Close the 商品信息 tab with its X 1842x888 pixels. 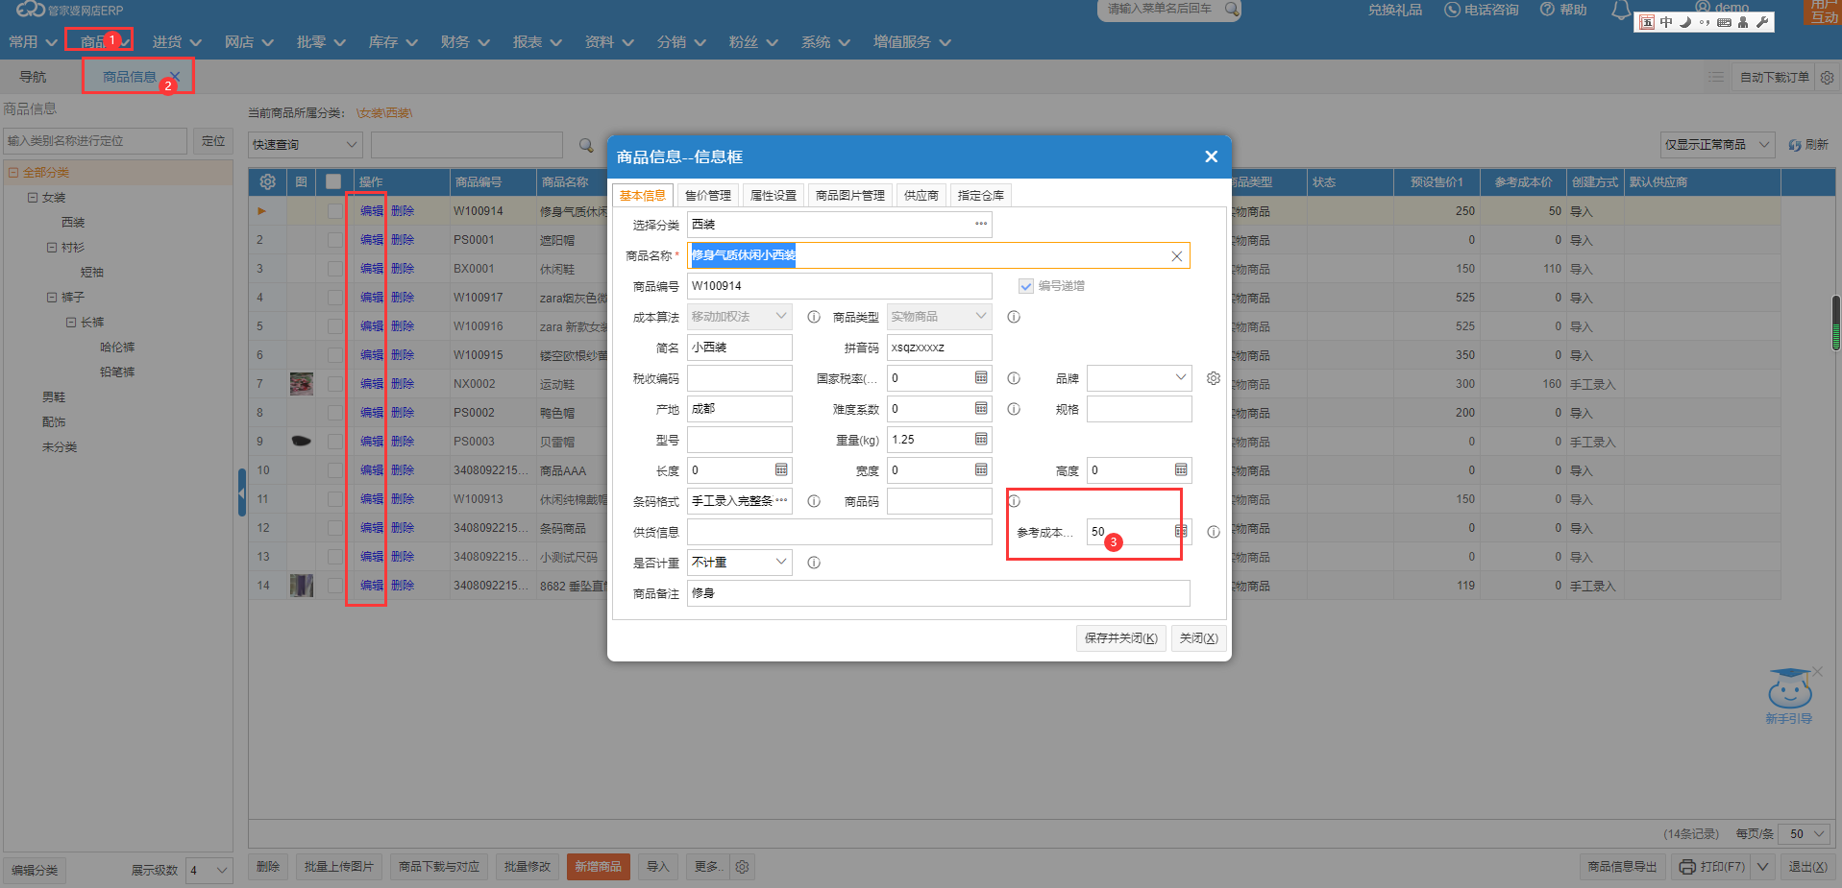click(175, 77)
